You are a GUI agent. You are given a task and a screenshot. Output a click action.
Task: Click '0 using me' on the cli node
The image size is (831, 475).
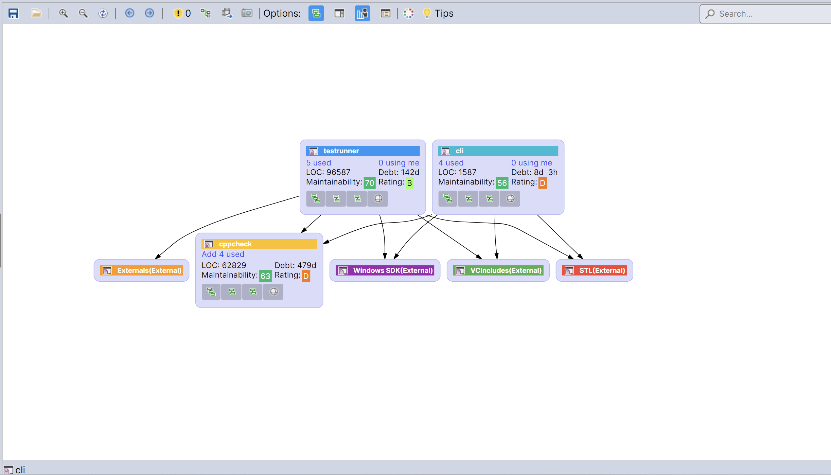coord(531,163)
